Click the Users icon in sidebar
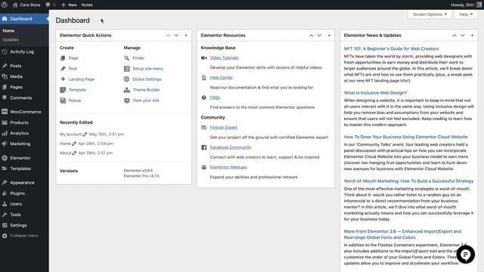Viewport: 484px width, 272px height. tap(5, 204)
